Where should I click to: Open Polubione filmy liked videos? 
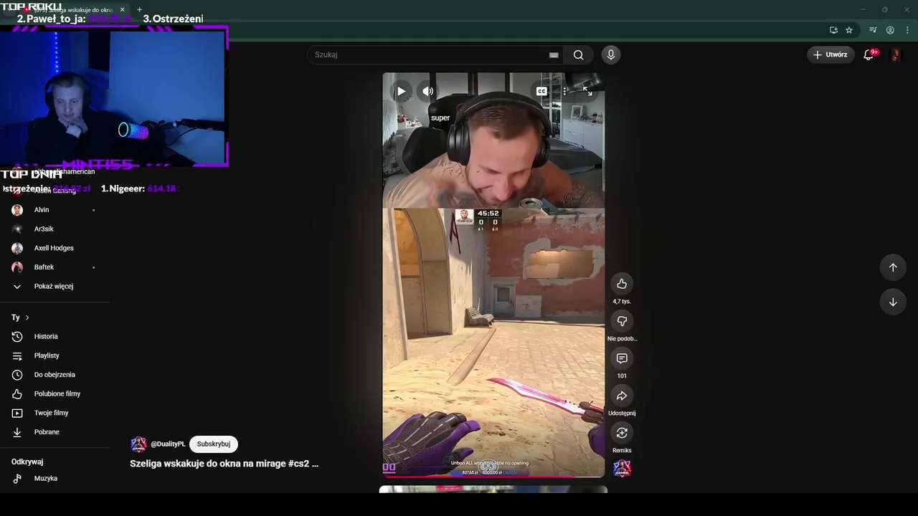(x=55, y=393)
